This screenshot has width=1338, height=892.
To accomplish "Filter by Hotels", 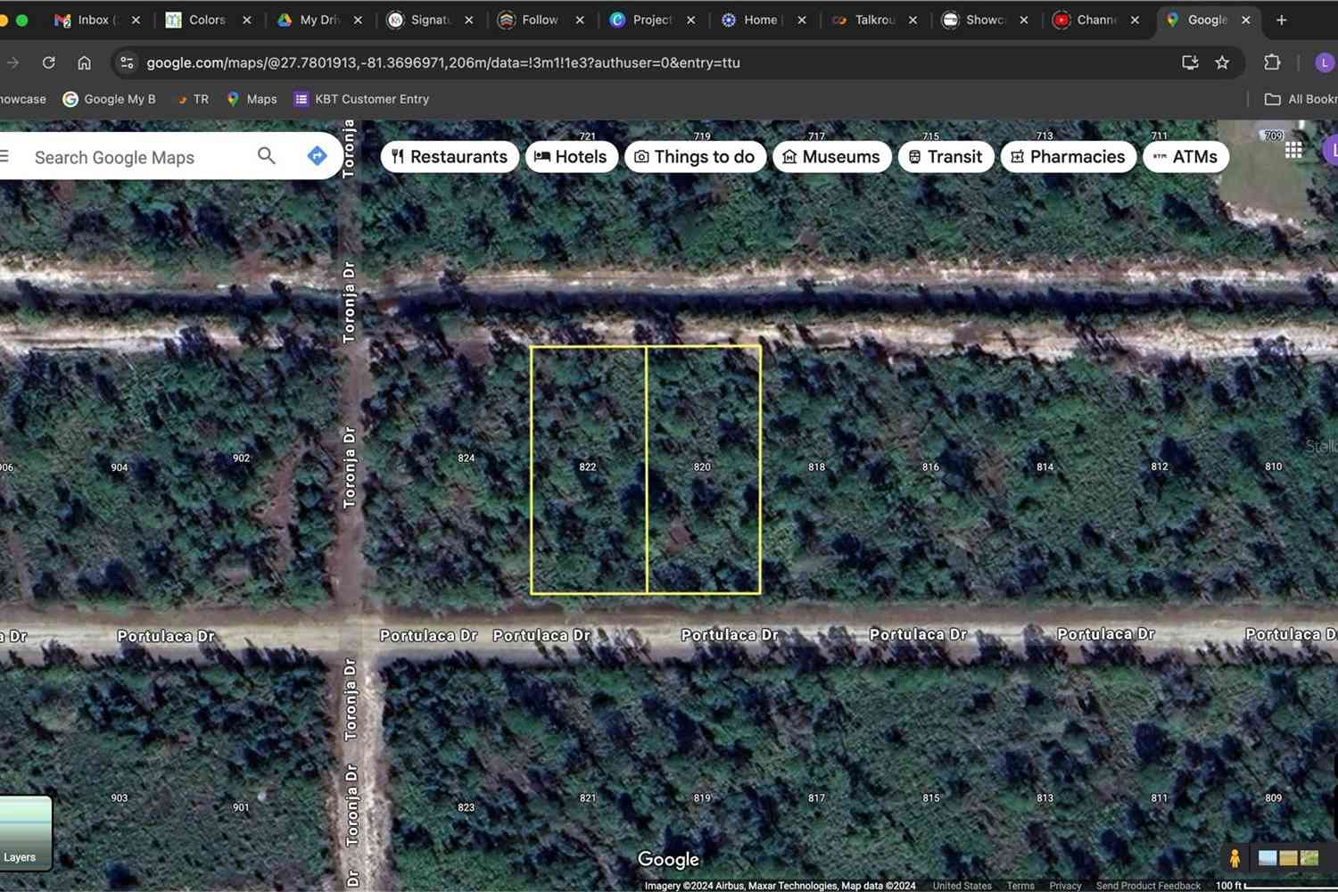I will click(x=571, y=157).
